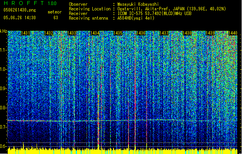Viewport: 242px width, 154px height.
Task: Click the kHz axis unit label
Action: (3, 31)
